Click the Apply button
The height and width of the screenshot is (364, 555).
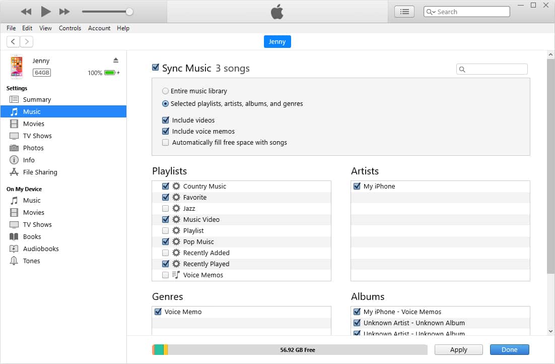point(458,349)
